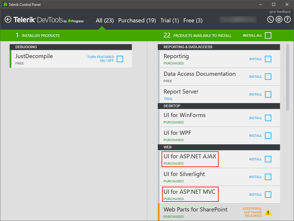Select Data Access Documentation product title

point(199,74)
